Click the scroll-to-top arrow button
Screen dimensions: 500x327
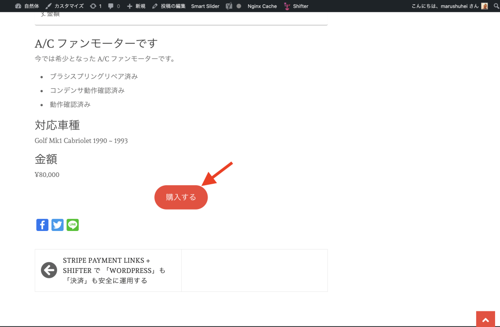pyautogui.click(x=485, y=319)
